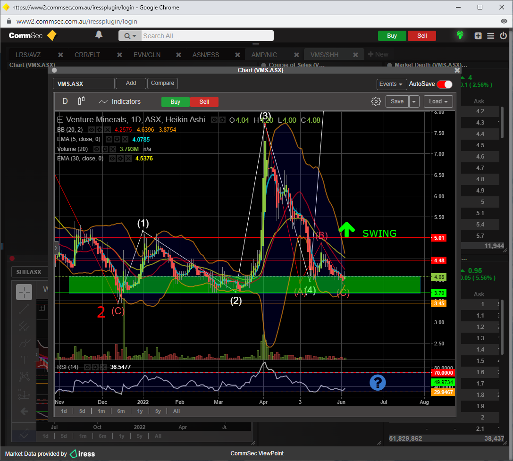Viewport: 513px width, 461px height.
Task: Switch to the EVN/GLN tab
Action: (147, 55)
